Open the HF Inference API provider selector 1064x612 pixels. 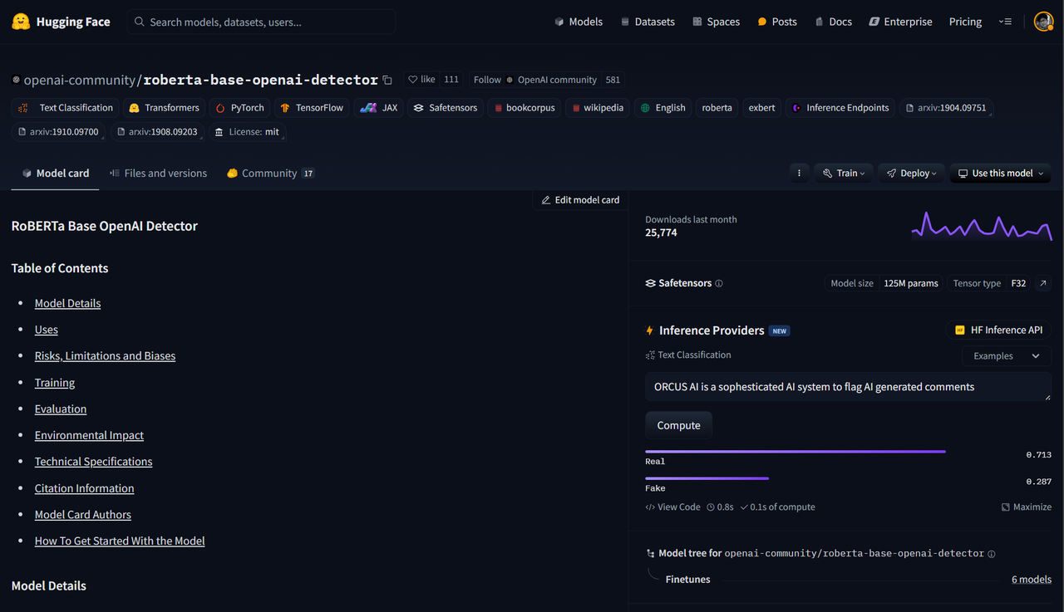[x=998, y=330]
